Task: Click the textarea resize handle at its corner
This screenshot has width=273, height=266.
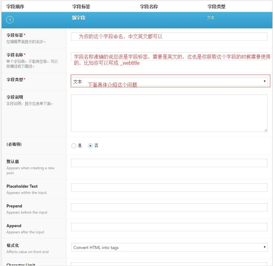Action: pos(266,130)
